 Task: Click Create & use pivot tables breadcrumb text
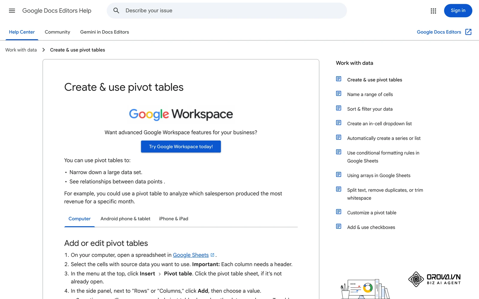(x=78, y=50)
